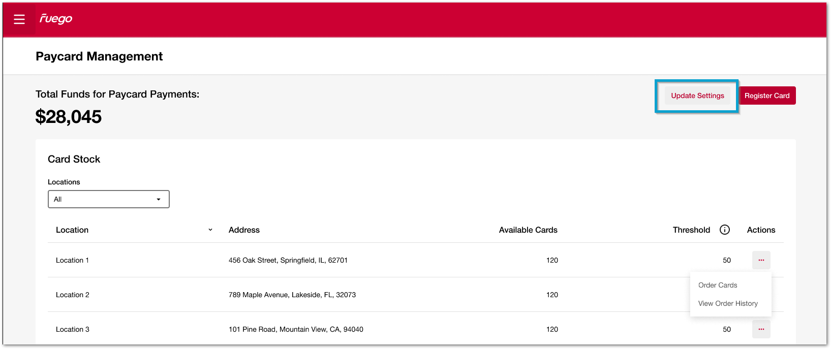Select the Location 1 row name

(72, 260)
